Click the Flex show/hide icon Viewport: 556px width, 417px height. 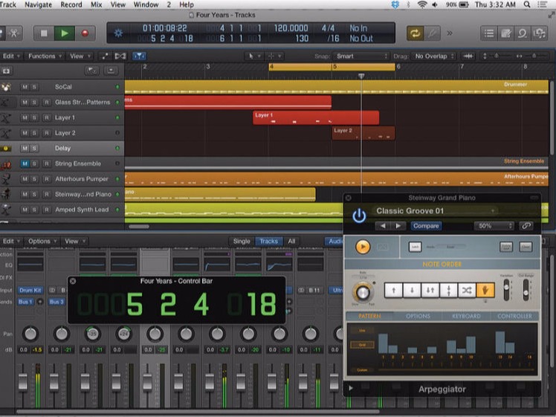(x=120, y=56)
